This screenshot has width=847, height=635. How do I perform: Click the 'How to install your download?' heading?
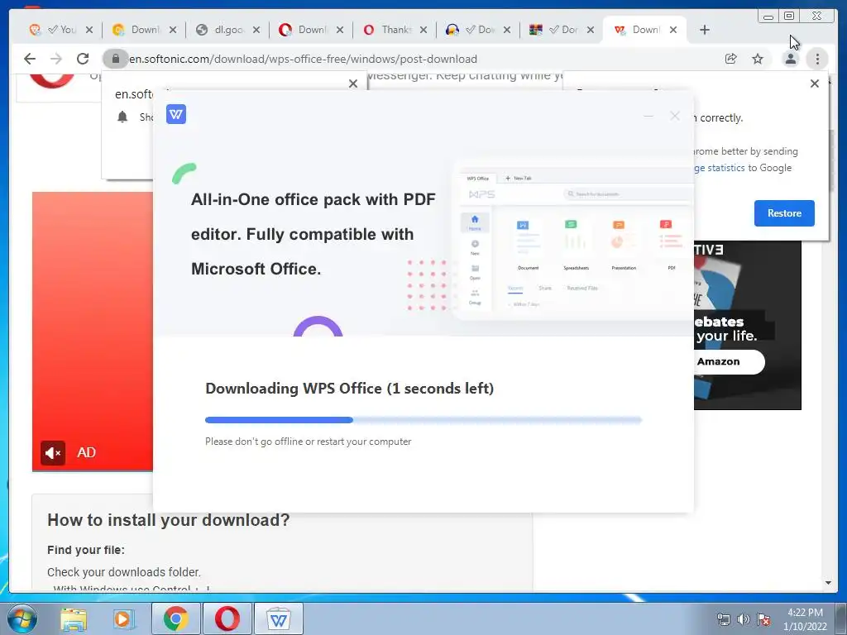169,519
